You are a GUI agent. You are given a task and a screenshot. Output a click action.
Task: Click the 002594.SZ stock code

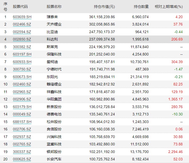tap(22, 32)
